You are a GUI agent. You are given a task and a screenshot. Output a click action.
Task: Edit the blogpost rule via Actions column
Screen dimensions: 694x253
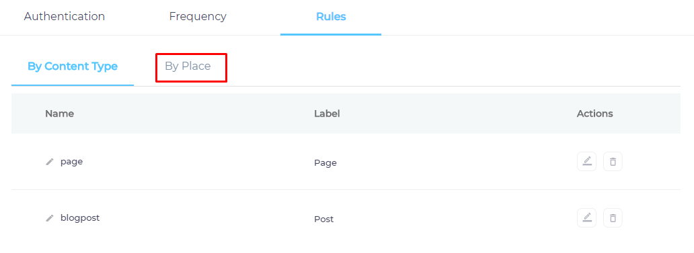(586, 217)
